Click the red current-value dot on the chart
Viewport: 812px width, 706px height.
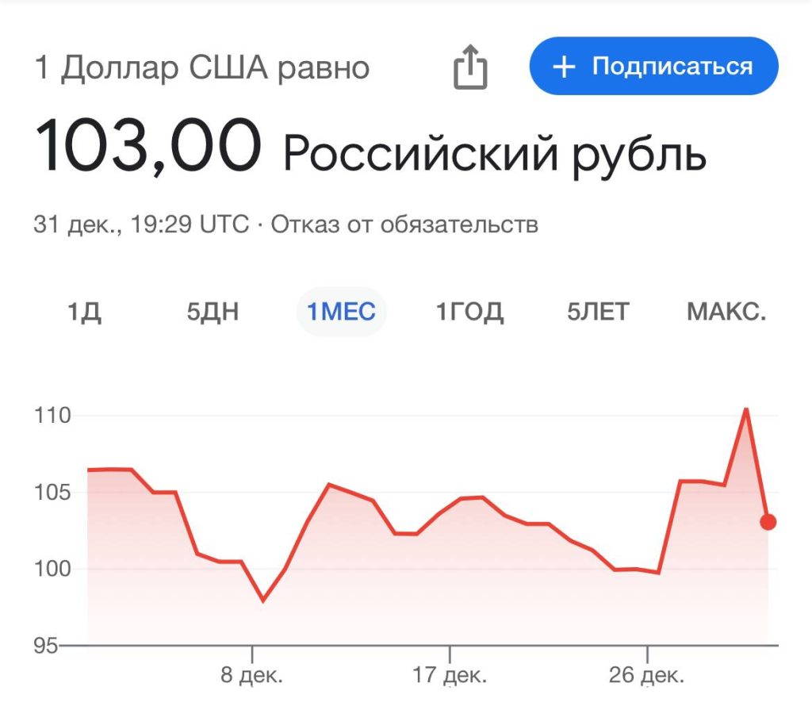point(768,522)
